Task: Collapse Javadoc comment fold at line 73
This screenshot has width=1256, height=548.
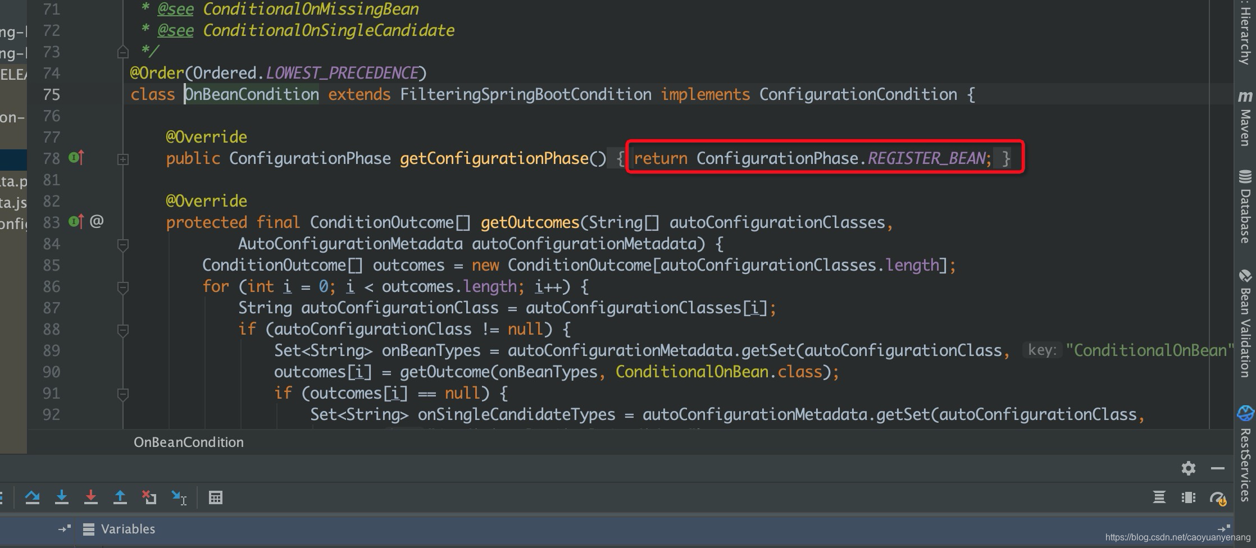Action: 123,52
